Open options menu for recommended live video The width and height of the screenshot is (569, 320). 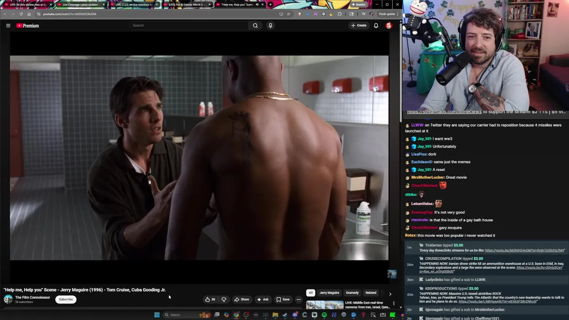coord(393,303)
